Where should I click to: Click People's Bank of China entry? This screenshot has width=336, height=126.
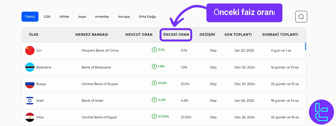coord(100,50)
